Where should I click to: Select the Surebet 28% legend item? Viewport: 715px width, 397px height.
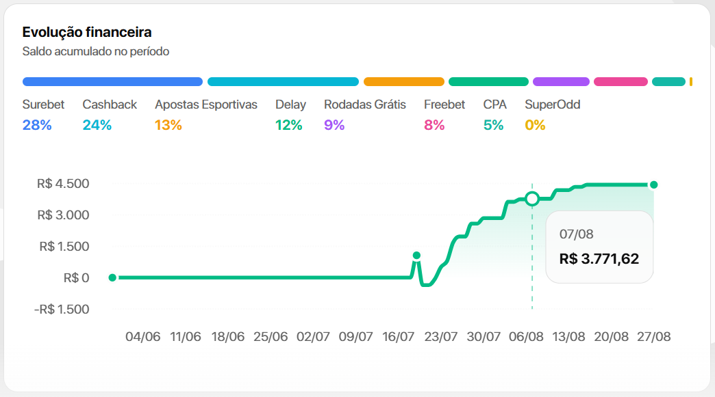tap(43, 115)
